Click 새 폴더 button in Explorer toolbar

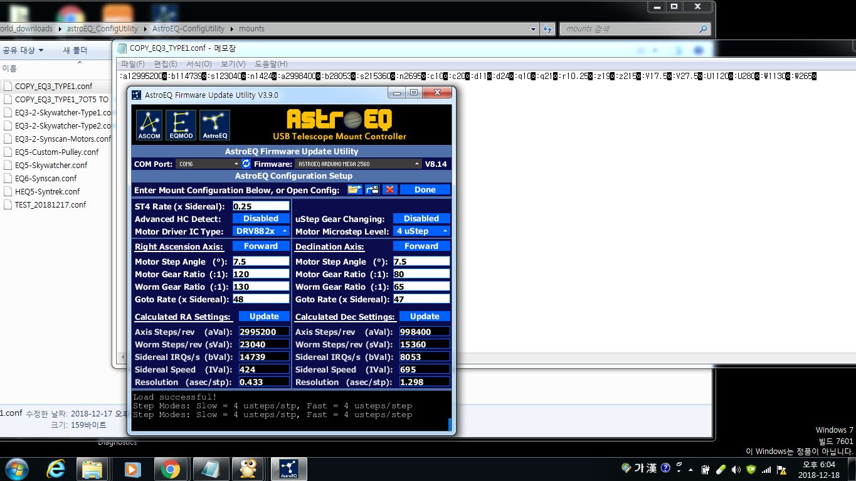75,50
